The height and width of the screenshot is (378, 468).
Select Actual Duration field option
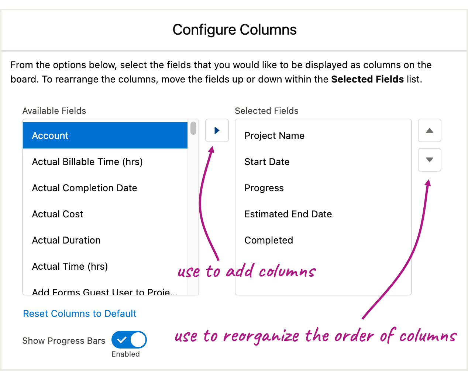pos(105,240)
